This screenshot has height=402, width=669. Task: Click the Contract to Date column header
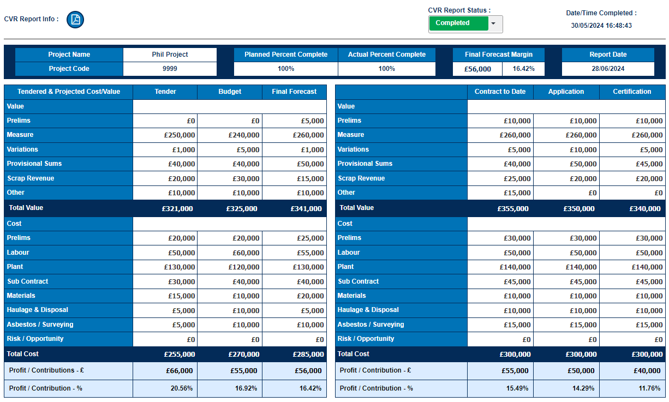tap(500, 92)
